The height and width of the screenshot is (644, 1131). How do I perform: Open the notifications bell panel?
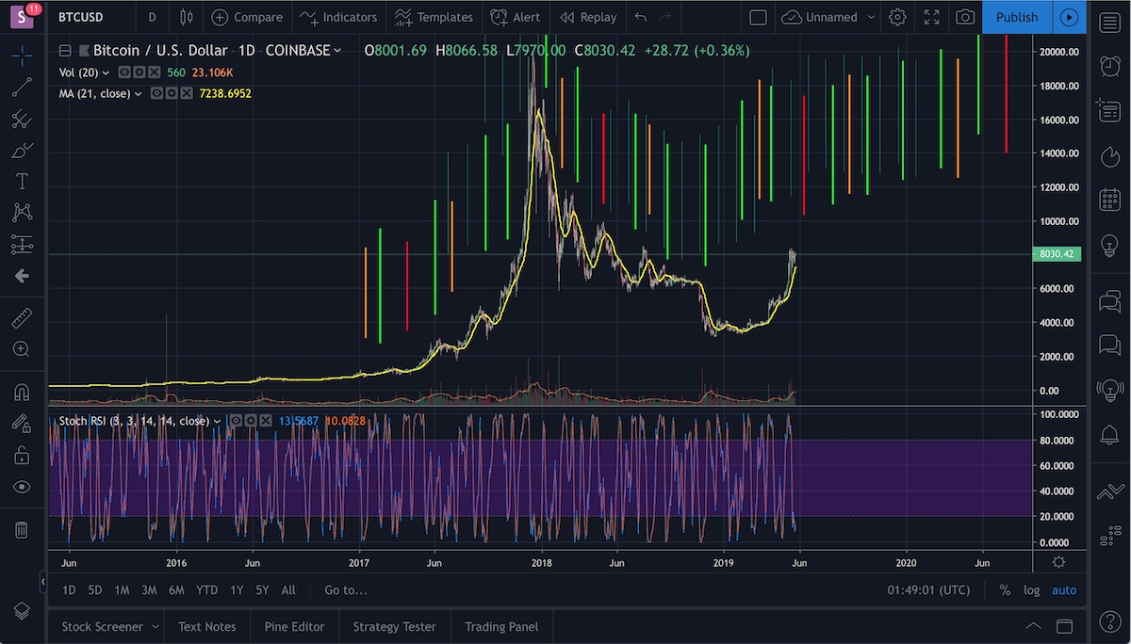[1110, 434]
